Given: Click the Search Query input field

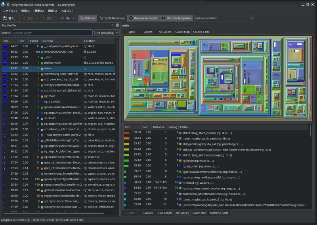Looking at the screenshot, I should (52, 32).
